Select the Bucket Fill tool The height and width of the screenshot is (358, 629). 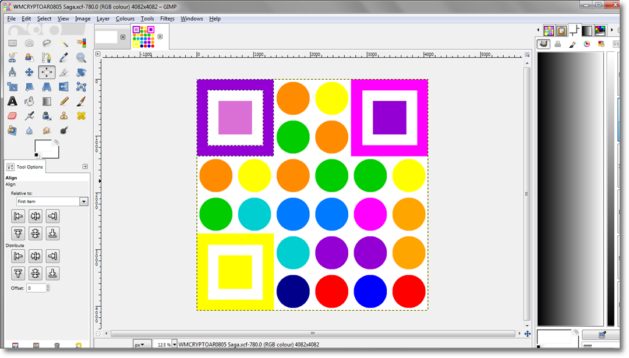[x=29, y=101]
